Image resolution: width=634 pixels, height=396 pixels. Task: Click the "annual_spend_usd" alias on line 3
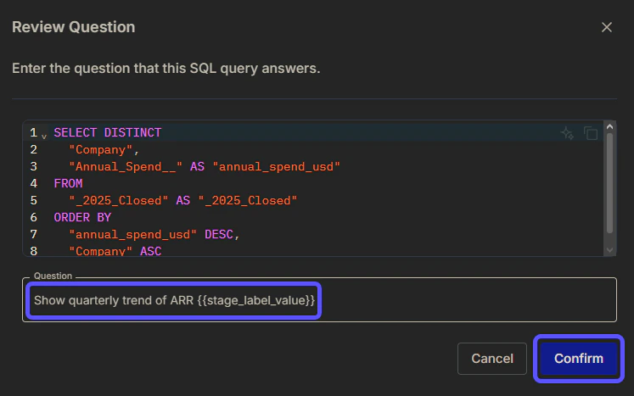(x=276, y=166)
